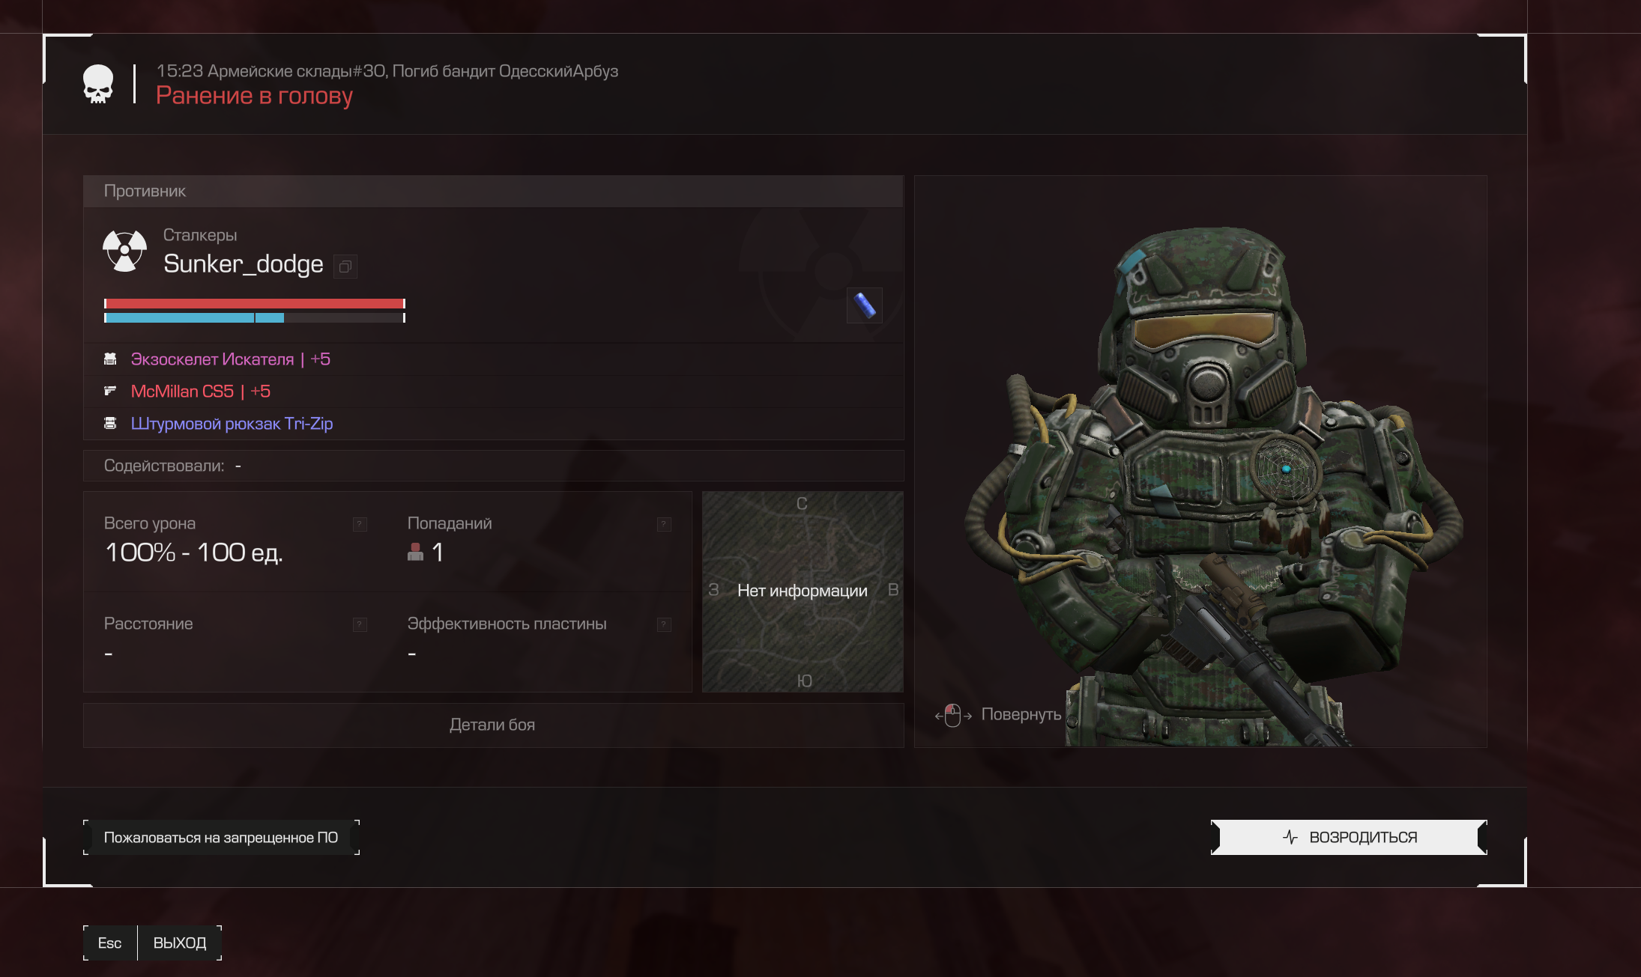Image resolution: width=1641 pixels, height=977 pixels.
Task: Click the ВОЗРОДИТЬСЯ respawn button
Action: click(x=1349, y=837)
